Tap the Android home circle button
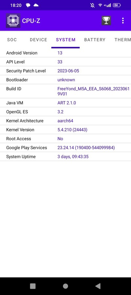 pyautogui.click(x=65, y=286)
